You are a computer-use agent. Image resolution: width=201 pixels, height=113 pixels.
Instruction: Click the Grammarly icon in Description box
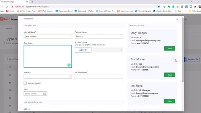(x=69, y=65)
